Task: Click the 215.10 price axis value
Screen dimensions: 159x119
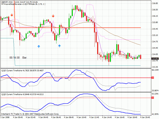Action: click(x=155, y=35)
